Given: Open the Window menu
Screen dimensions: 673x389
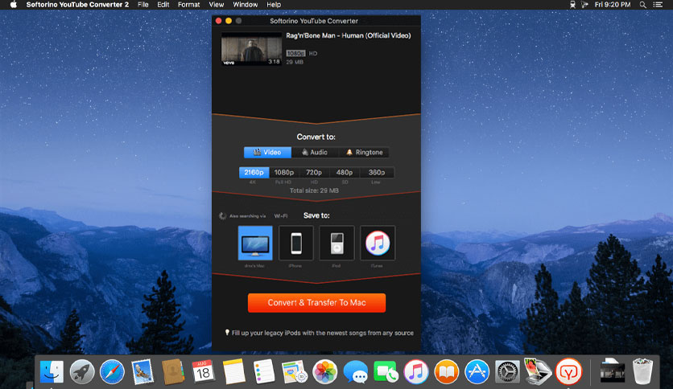Looking at the screenshot, I should [245, 5].
